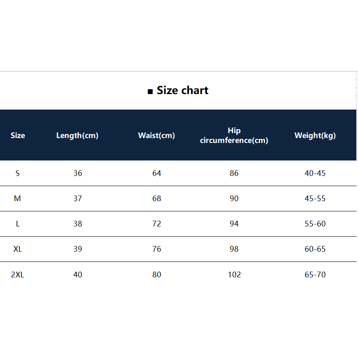Select weight range 60-65 in XL row
This screenshot has height=358, width=358.
pos(315,249)
